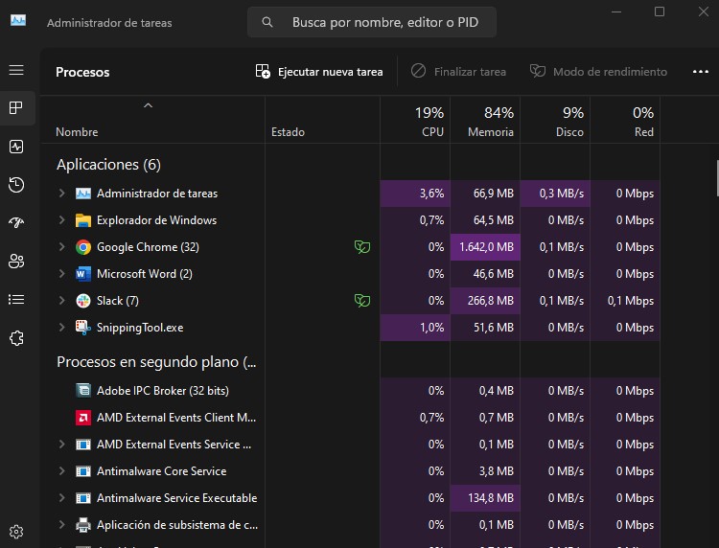The width and height of the screenshot is (719, 548).
Task: Click the Administrador de tareas row icon
Action: (x=83, y=194)
